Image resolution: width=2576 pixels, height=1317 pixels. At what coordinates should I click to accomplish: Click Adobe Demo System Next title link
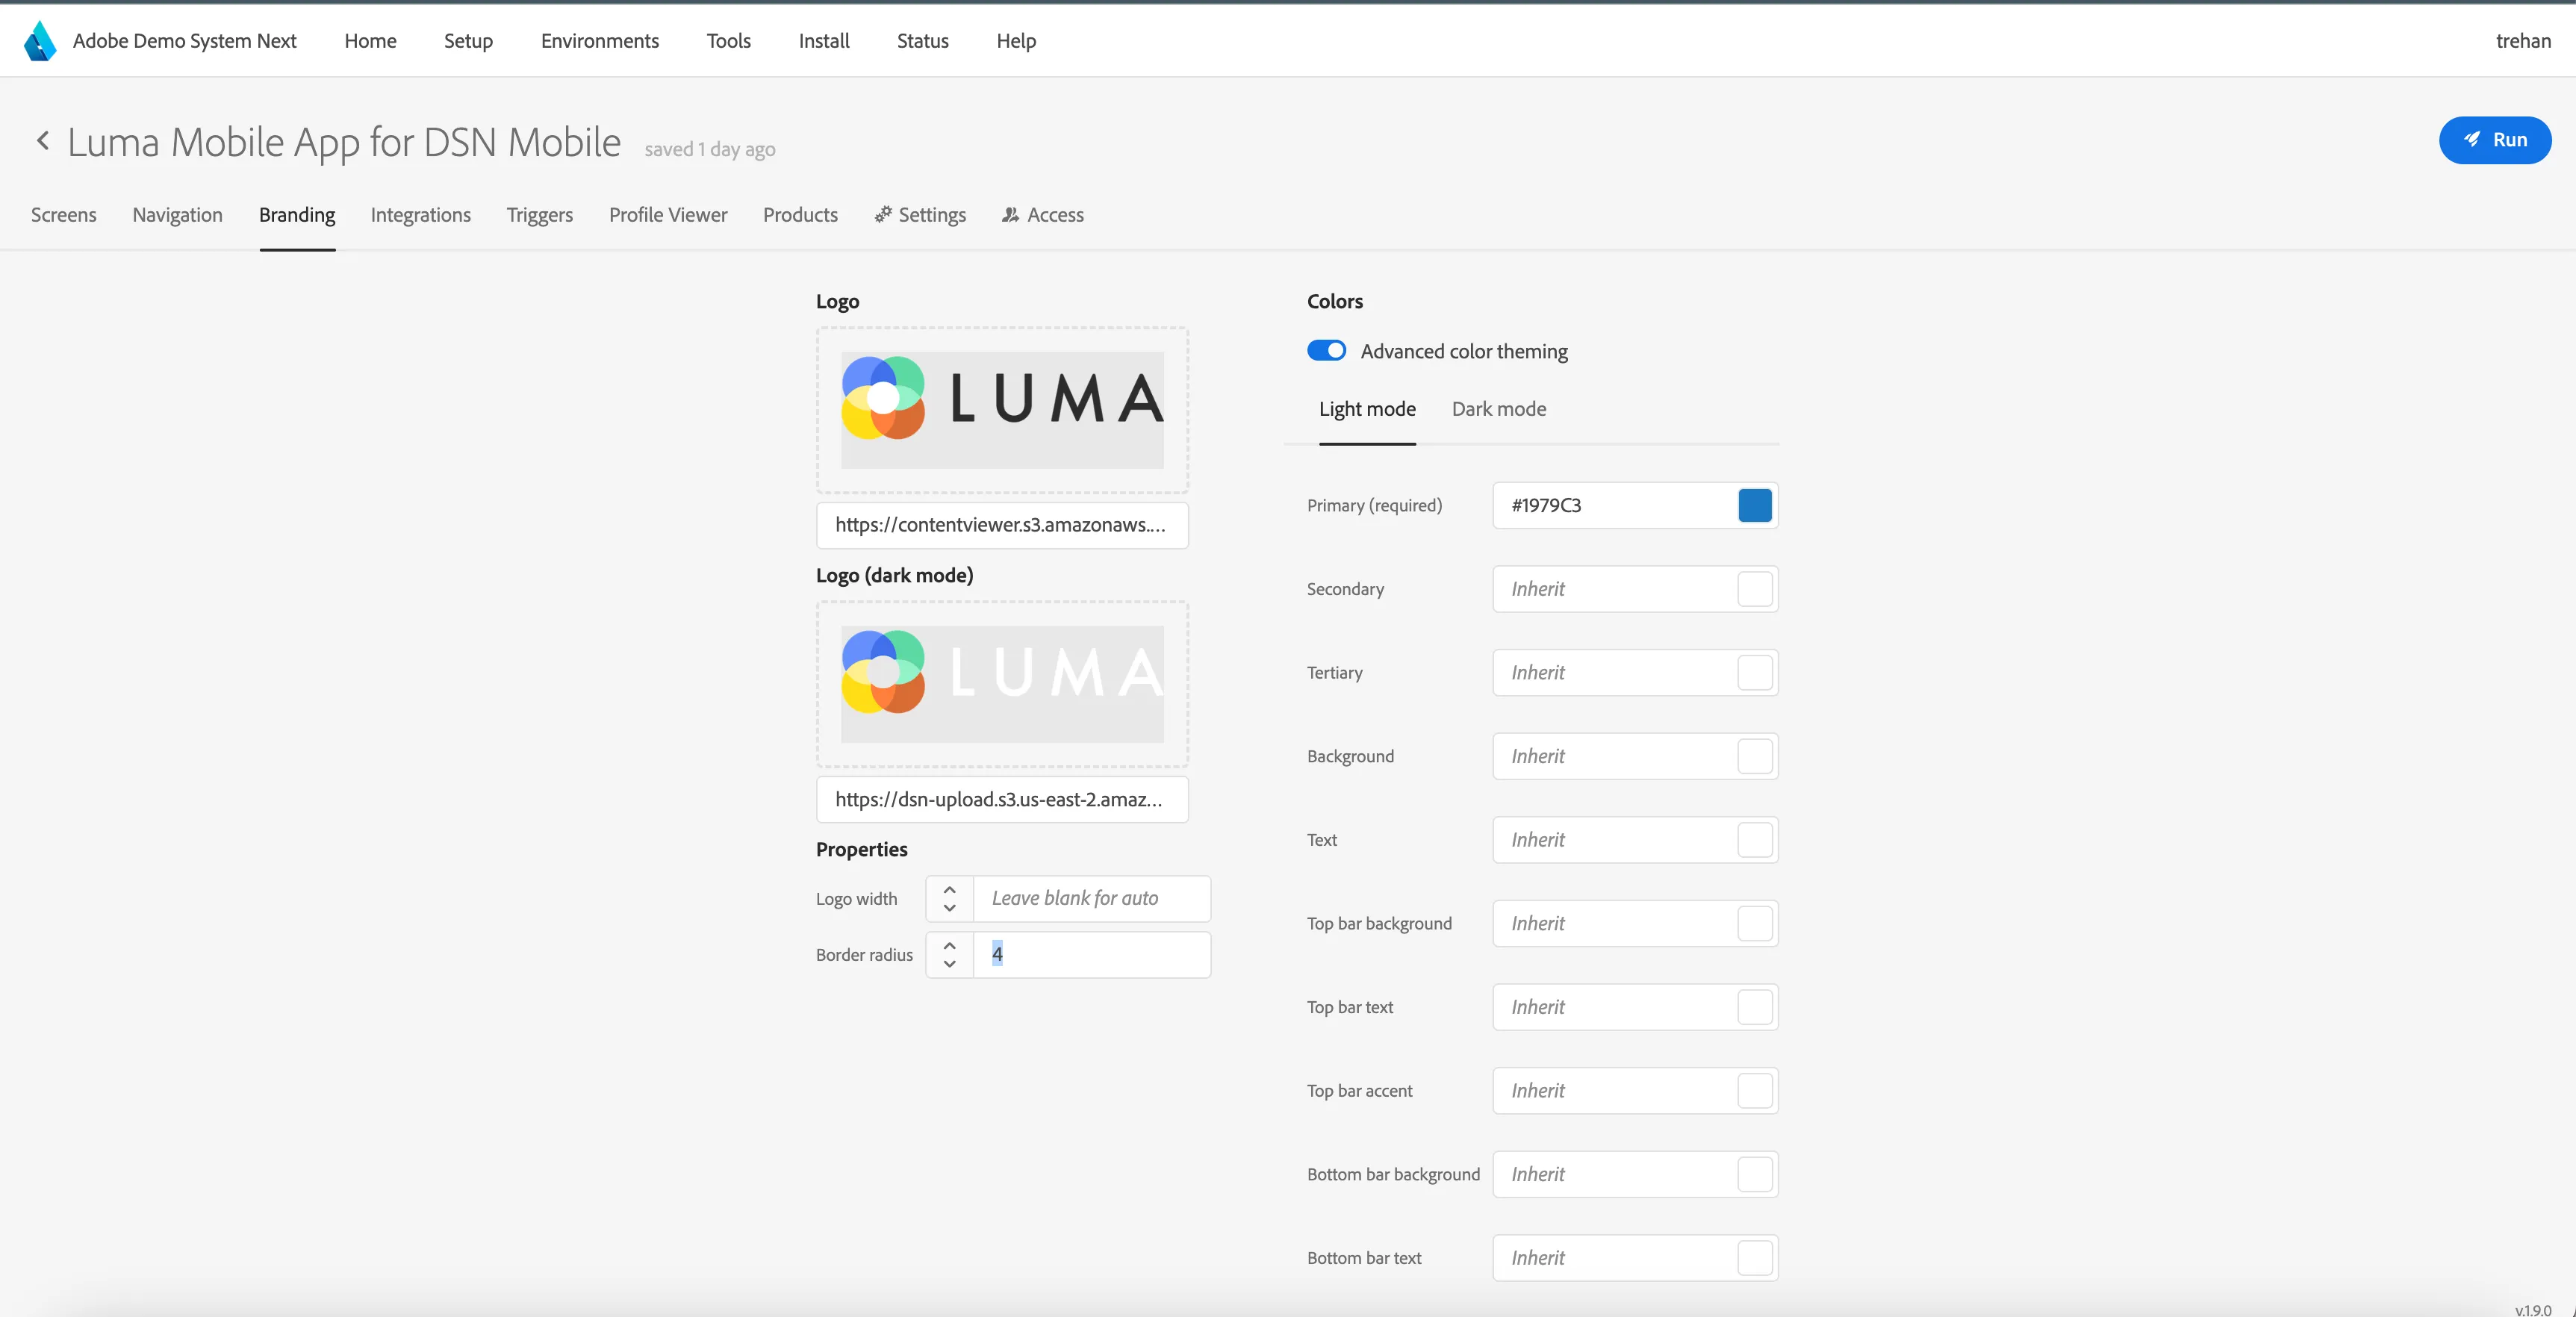184,41
